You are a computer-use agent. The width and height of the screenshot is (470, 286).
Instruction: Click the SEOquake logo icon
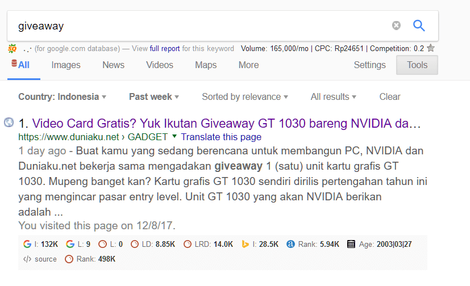pos(13,48)
